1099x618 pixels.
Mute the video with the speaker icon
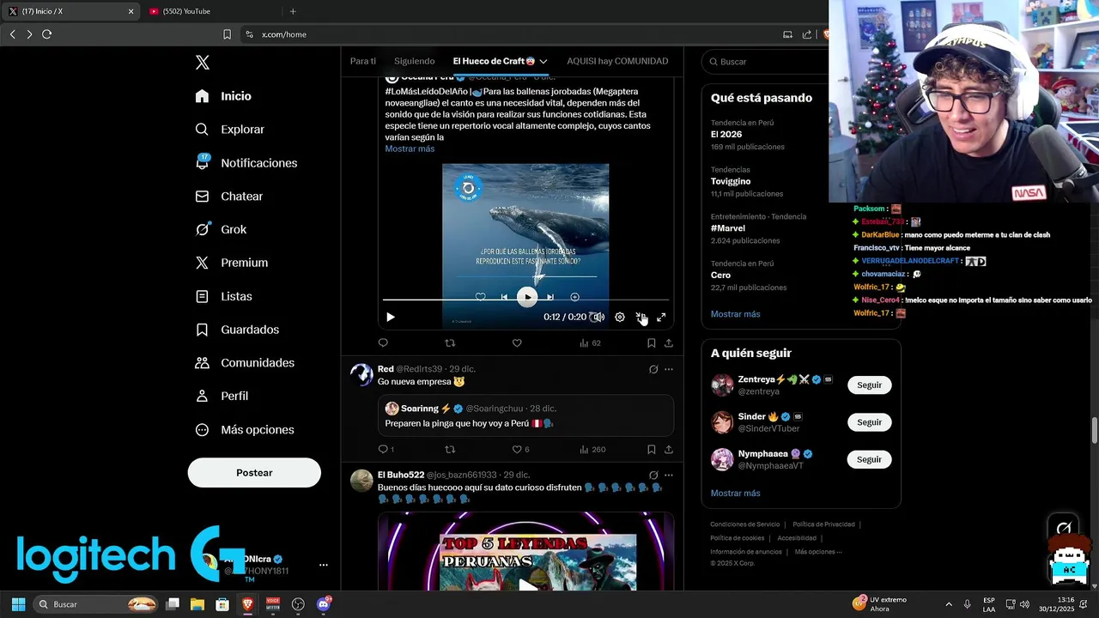click(598, 318)
